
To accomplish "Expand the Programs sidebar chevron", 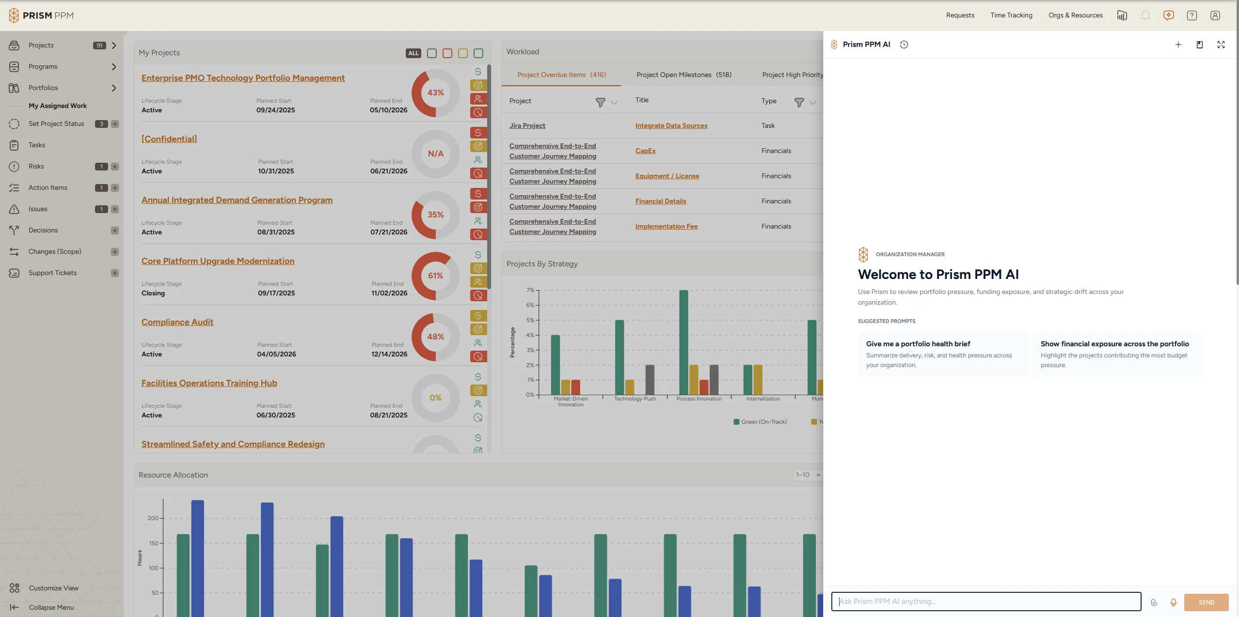I will pyautogui.click(x=114, y=67).
